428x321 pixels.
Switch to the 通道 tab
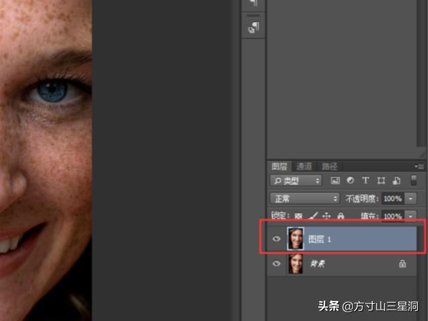[304, 167]
